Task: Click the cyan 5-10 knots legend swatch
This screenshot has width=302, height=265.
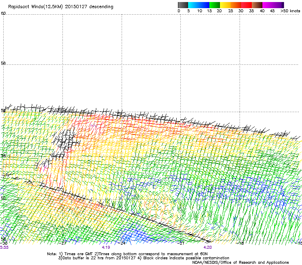Action: [x=193, y=5]
